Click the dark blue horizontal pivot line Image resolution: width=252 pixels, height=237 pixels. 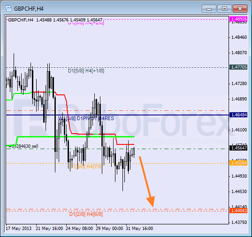117,115
